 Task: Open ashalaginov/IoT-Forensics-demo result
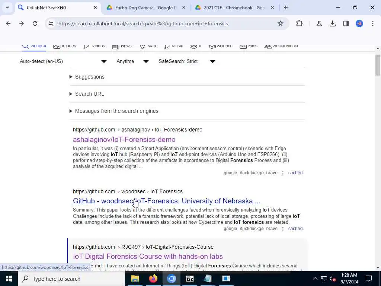[x=124, y=140]
